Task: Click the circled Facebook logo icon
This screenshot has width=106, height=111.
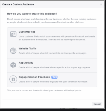Action: coord(13,79)
